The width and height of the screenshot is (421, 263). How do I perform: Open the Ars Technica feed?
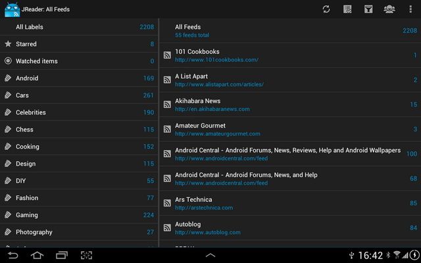pos(290,203)
